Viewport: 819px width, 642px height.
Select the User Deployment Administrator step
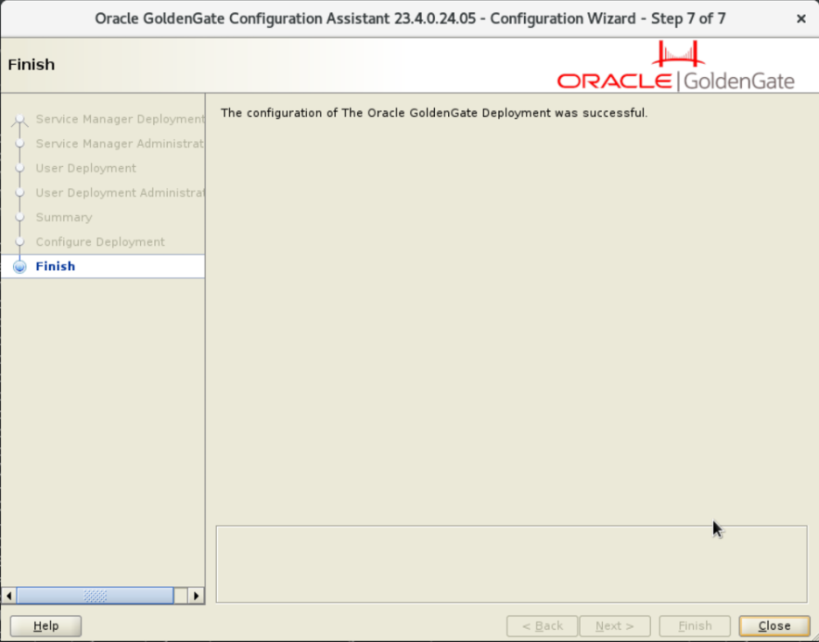pos(120,192)
